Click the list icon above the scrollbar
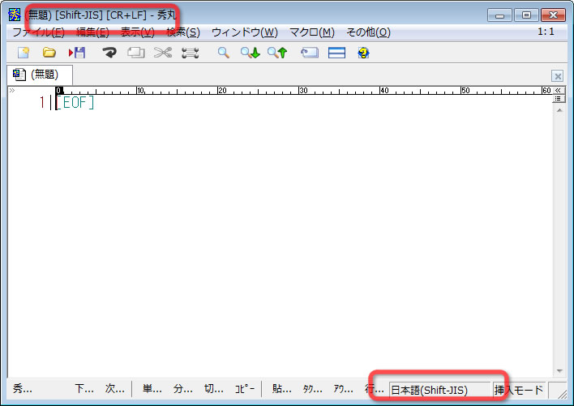The width and height of the screenshot is (574, 406). pyautogui.click(x=558, y=98)
